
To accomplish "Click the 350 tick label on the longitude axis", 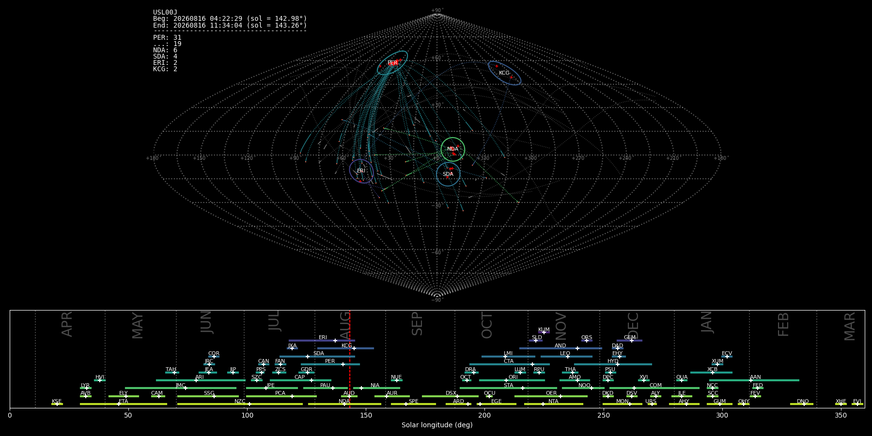I will (x=841, y=416).
